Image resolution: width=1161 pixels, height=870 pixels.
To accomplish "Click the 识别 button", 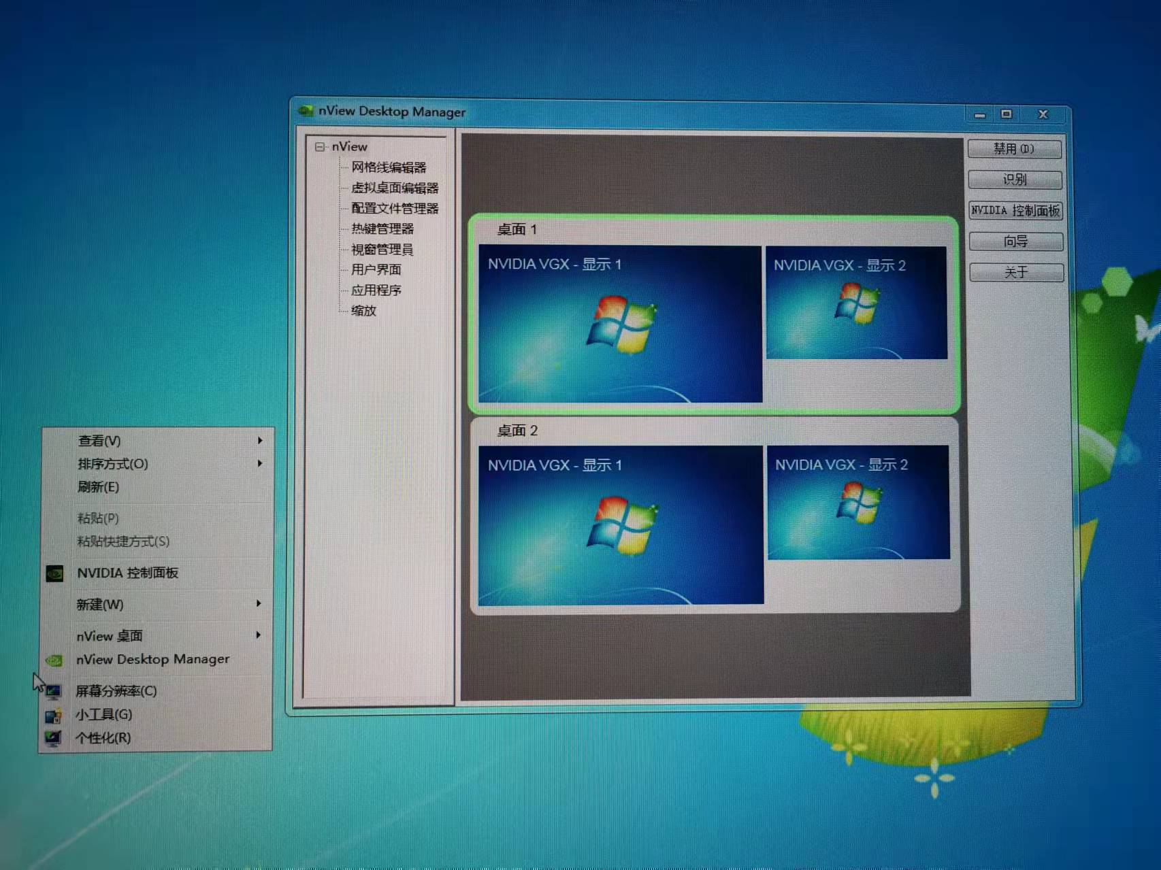I will (x=1015, y=180).
